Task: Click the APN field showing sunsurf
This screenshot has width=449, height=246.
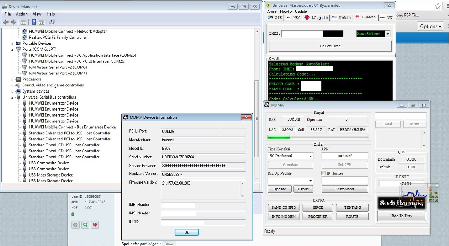Action: 345,156
